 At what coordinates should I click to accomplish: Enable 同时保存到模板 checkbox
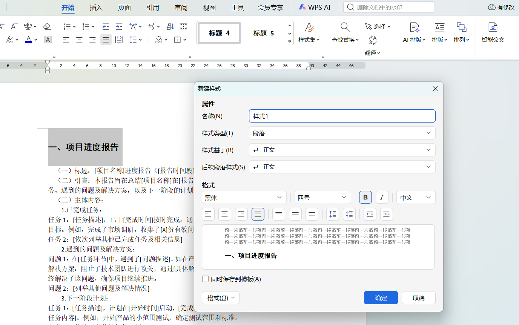tap(206, 279)
